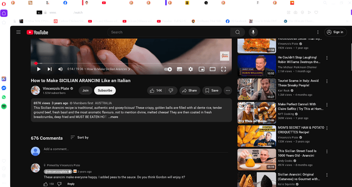The height and width of the screenshot is (187, 352).
Task: Click the voice search microphone icon
Action: click(253, 32)
